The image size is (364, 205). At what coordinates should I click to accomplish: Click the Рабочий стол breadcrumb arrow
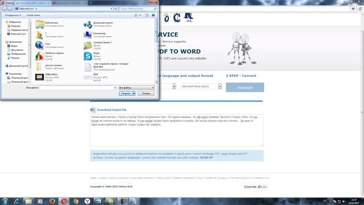(x=36, y=9)
